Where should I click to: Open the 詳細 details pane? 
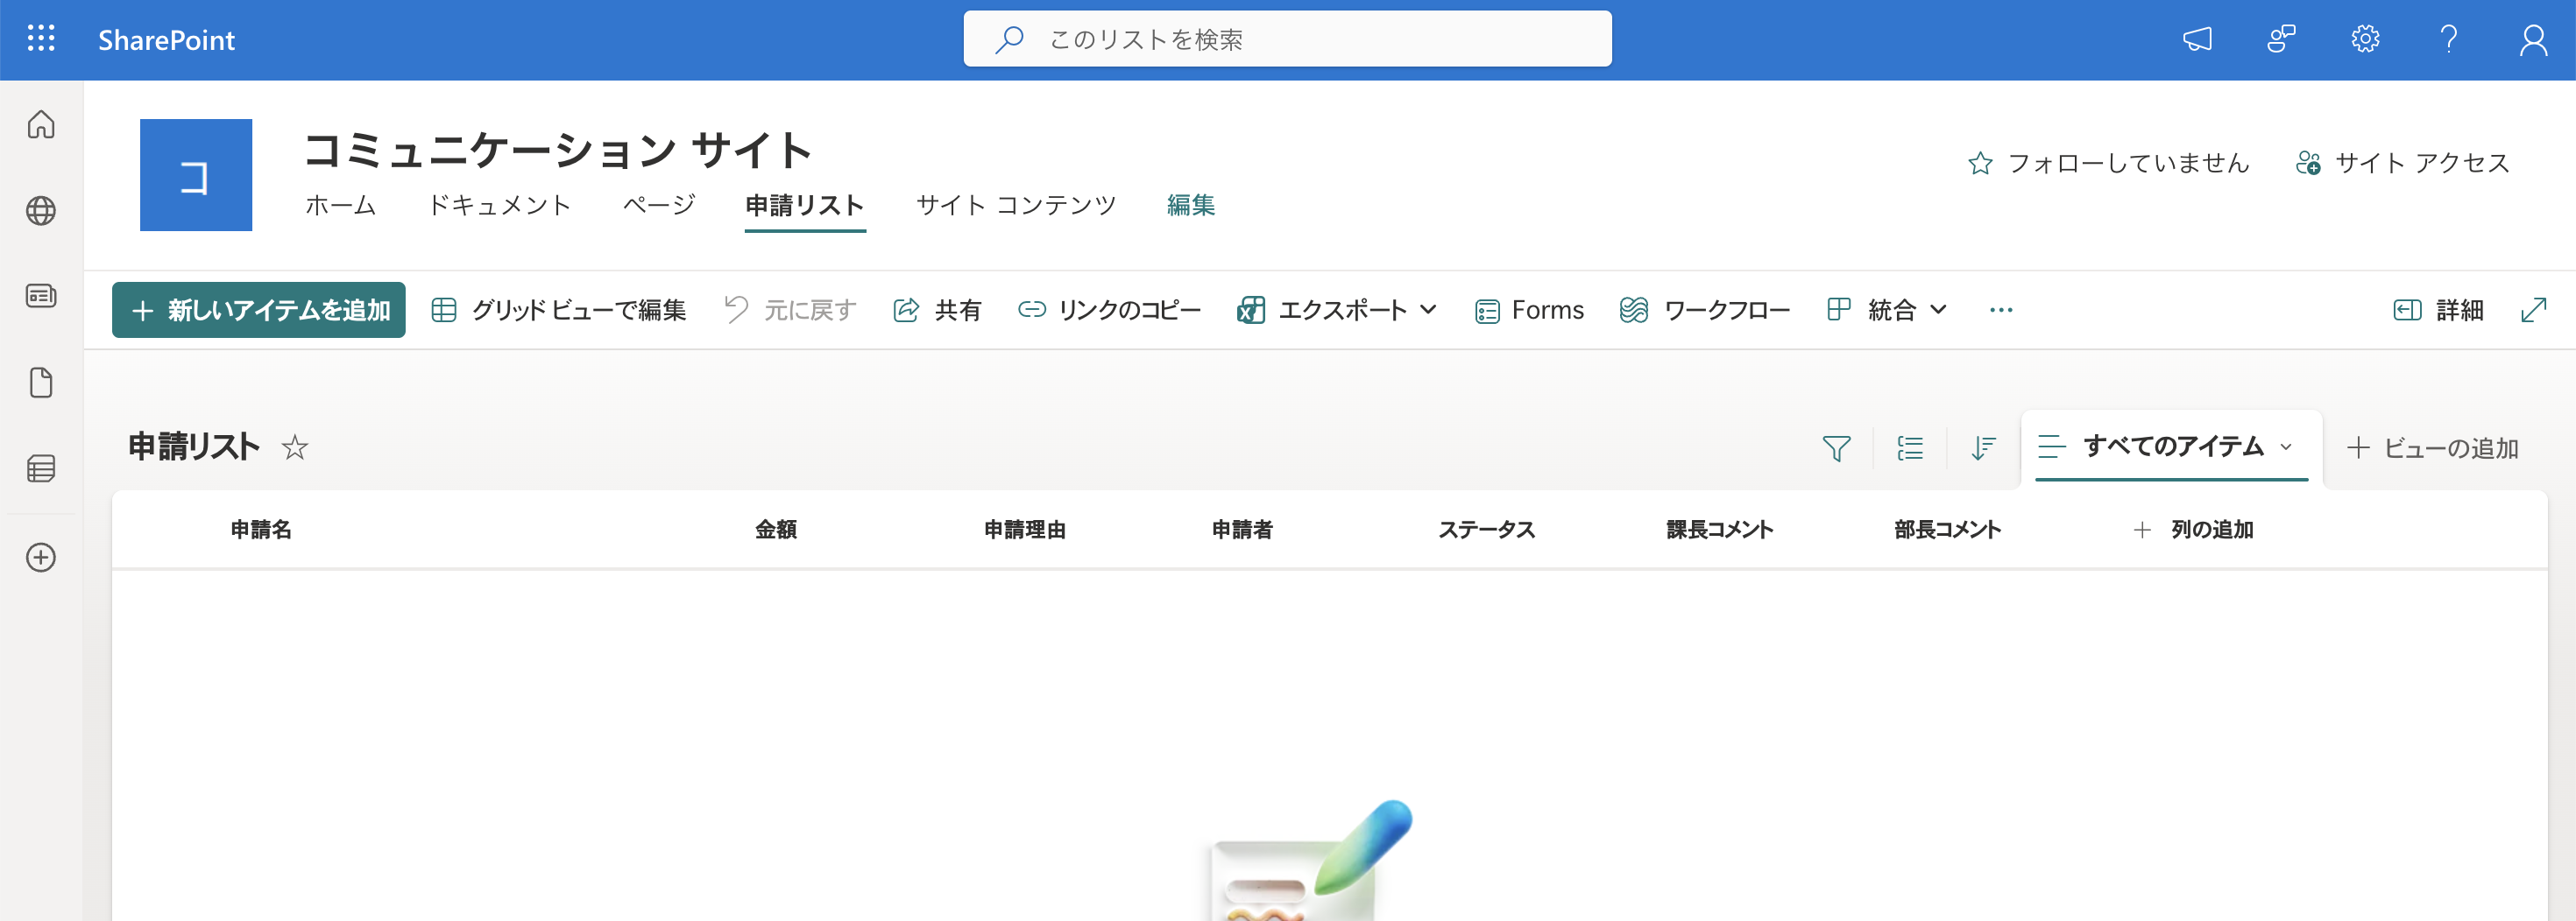pyautogui.click(x=2438, y=310)
